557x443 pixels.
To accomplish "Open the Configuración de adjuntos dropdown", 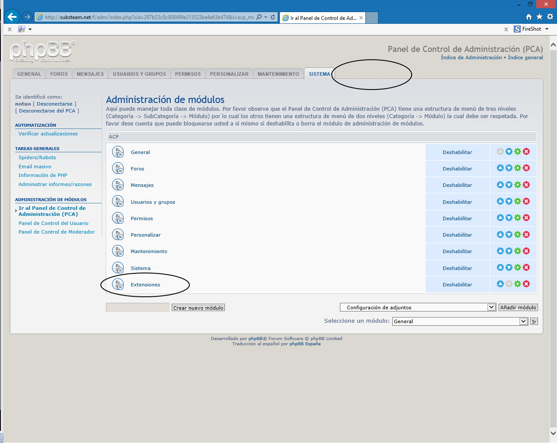I will [x=491, y=307].
